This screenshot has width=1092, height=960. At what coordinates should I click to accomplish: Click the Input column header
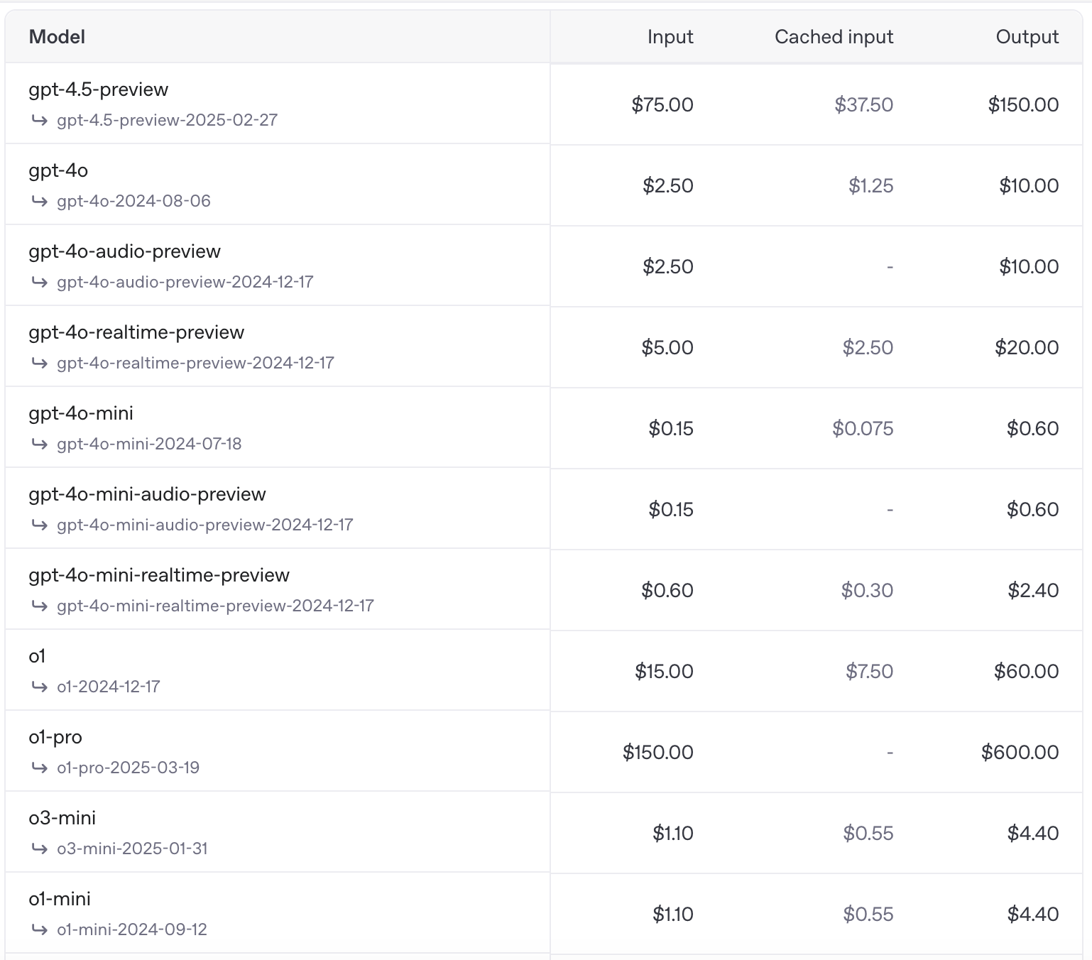(x=670, y=37)
